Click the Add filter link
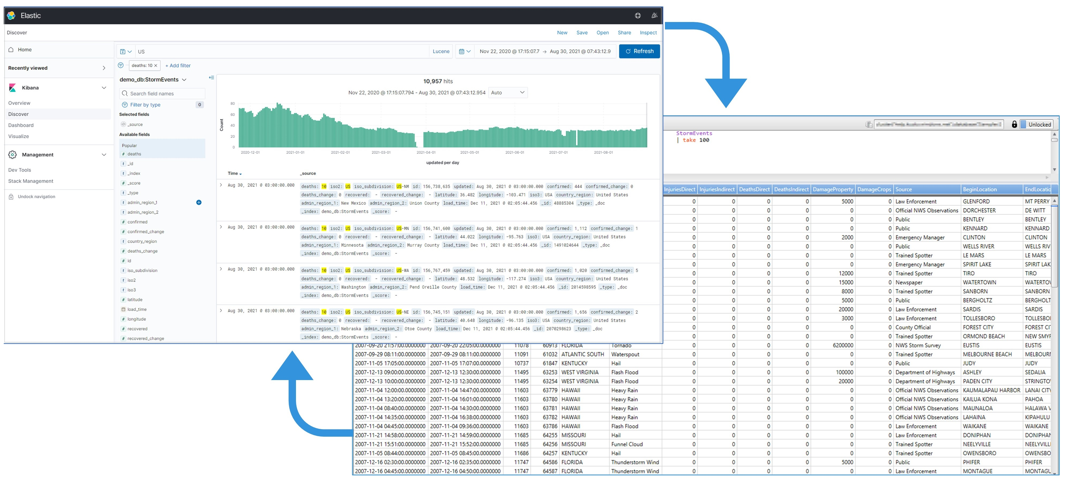This screenshot has height=482, width=1065. click(177, 65)
